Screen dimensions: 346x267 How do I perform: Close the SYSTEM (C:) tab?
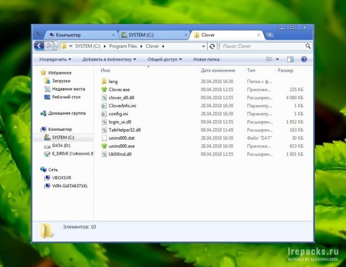click(x=186, y=35)
